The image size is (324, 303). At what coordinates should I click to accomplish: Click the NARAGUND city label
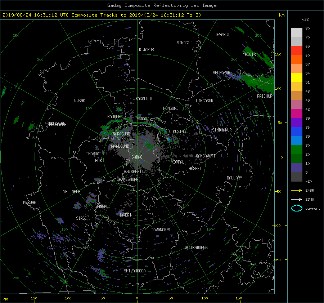pyautogui.click(x=122, y=134)
